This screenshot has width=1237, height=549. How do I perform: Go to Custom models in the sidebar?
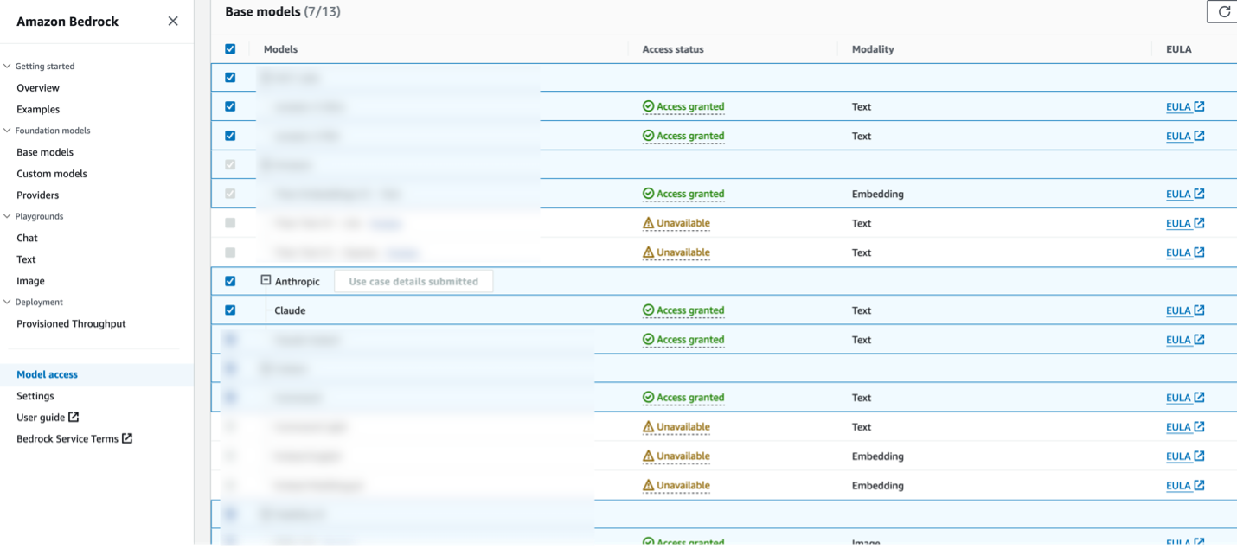coord(52,174)
